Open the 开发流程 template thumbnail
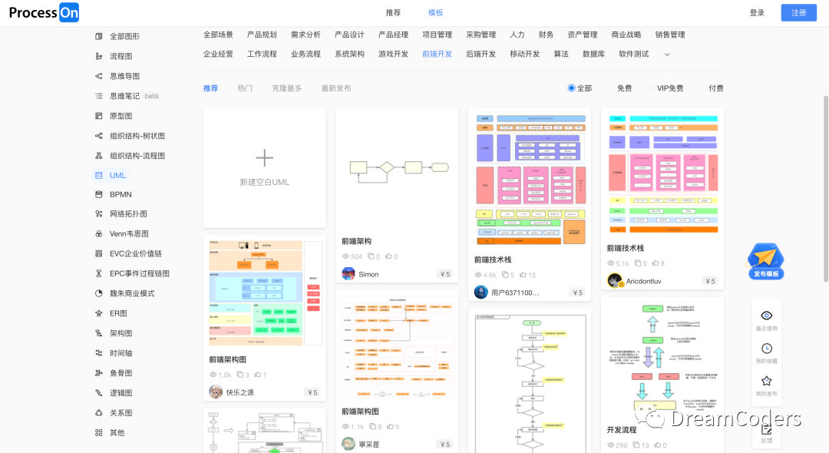The image size is (829, 453). (662, 359)
